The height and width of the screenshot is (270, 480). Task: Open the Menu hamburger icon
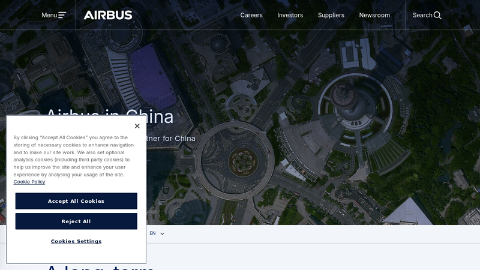coord(62,15)
